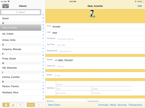Tap the Wi-Fi status icon
The image size is (145, 108).
(x=8, y=2)
